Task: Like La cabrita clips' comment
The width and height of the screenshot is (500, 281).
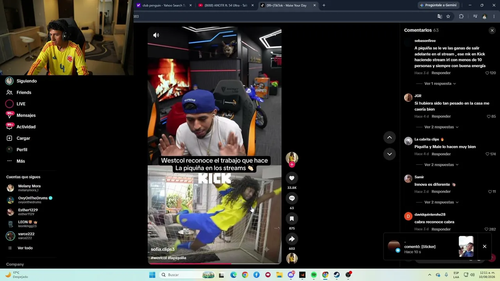Action: [x=487, y=154]
